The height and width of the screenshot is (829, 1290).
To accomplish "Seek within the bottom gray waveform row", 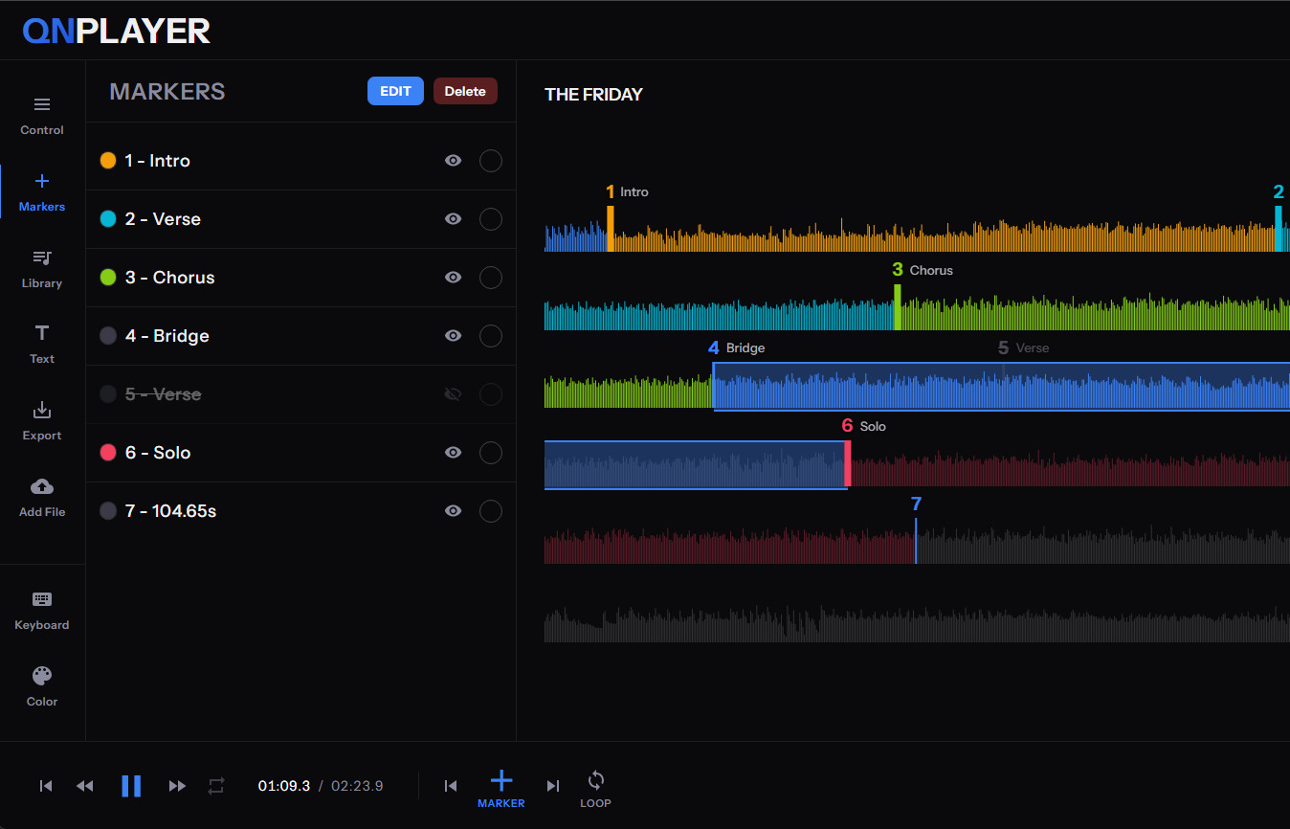I will click(917, 624).
